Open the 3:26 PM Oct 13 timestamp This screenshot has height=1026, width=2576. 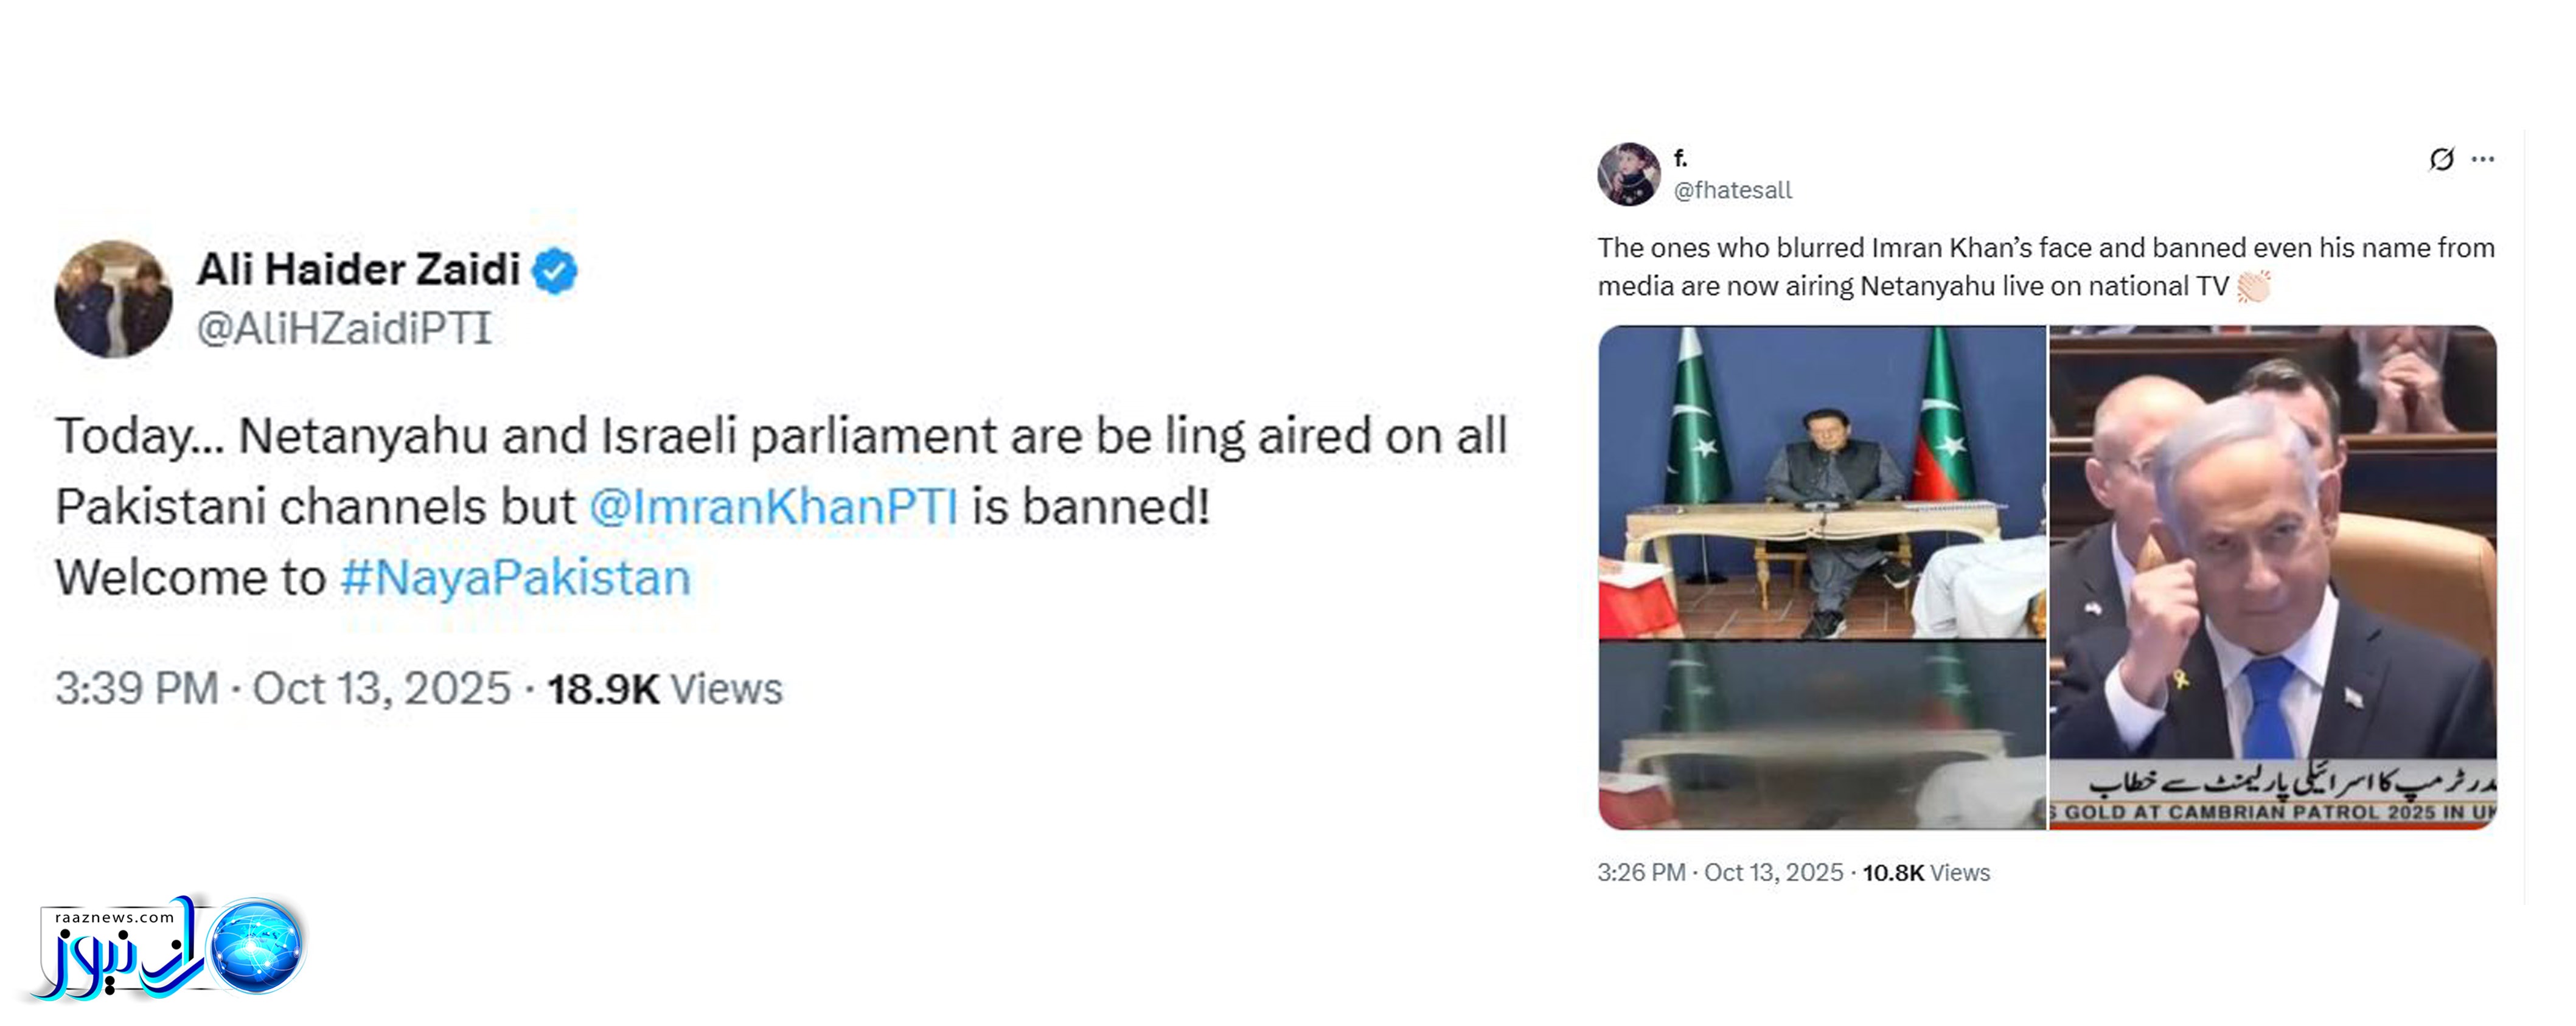click(1720, 873)
